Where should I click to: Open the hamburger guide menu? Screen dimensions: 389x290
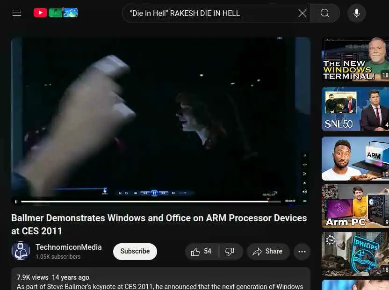(x=17, y=13)
